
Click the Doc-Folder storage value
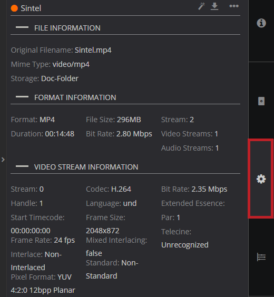pos(60,78)
